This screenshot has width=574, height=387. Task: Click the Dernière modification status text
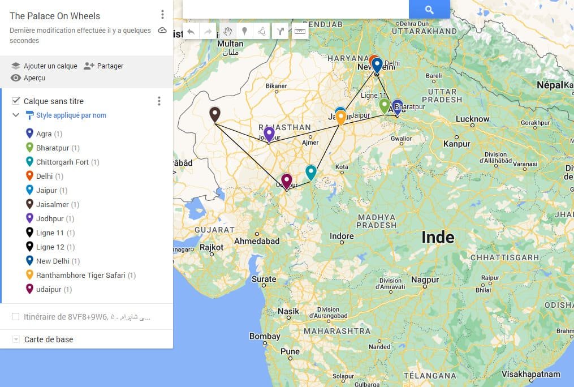click(x=80, y=36)
